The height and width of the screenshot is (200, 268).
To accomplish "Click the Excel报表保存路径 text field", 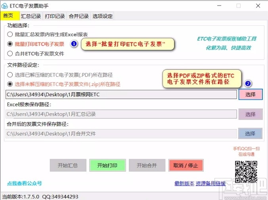I will tap(121, 114).
